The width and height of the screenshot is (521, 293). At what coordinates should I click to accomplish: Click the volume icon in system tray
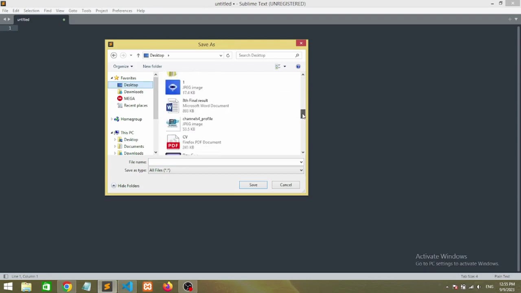479,287
